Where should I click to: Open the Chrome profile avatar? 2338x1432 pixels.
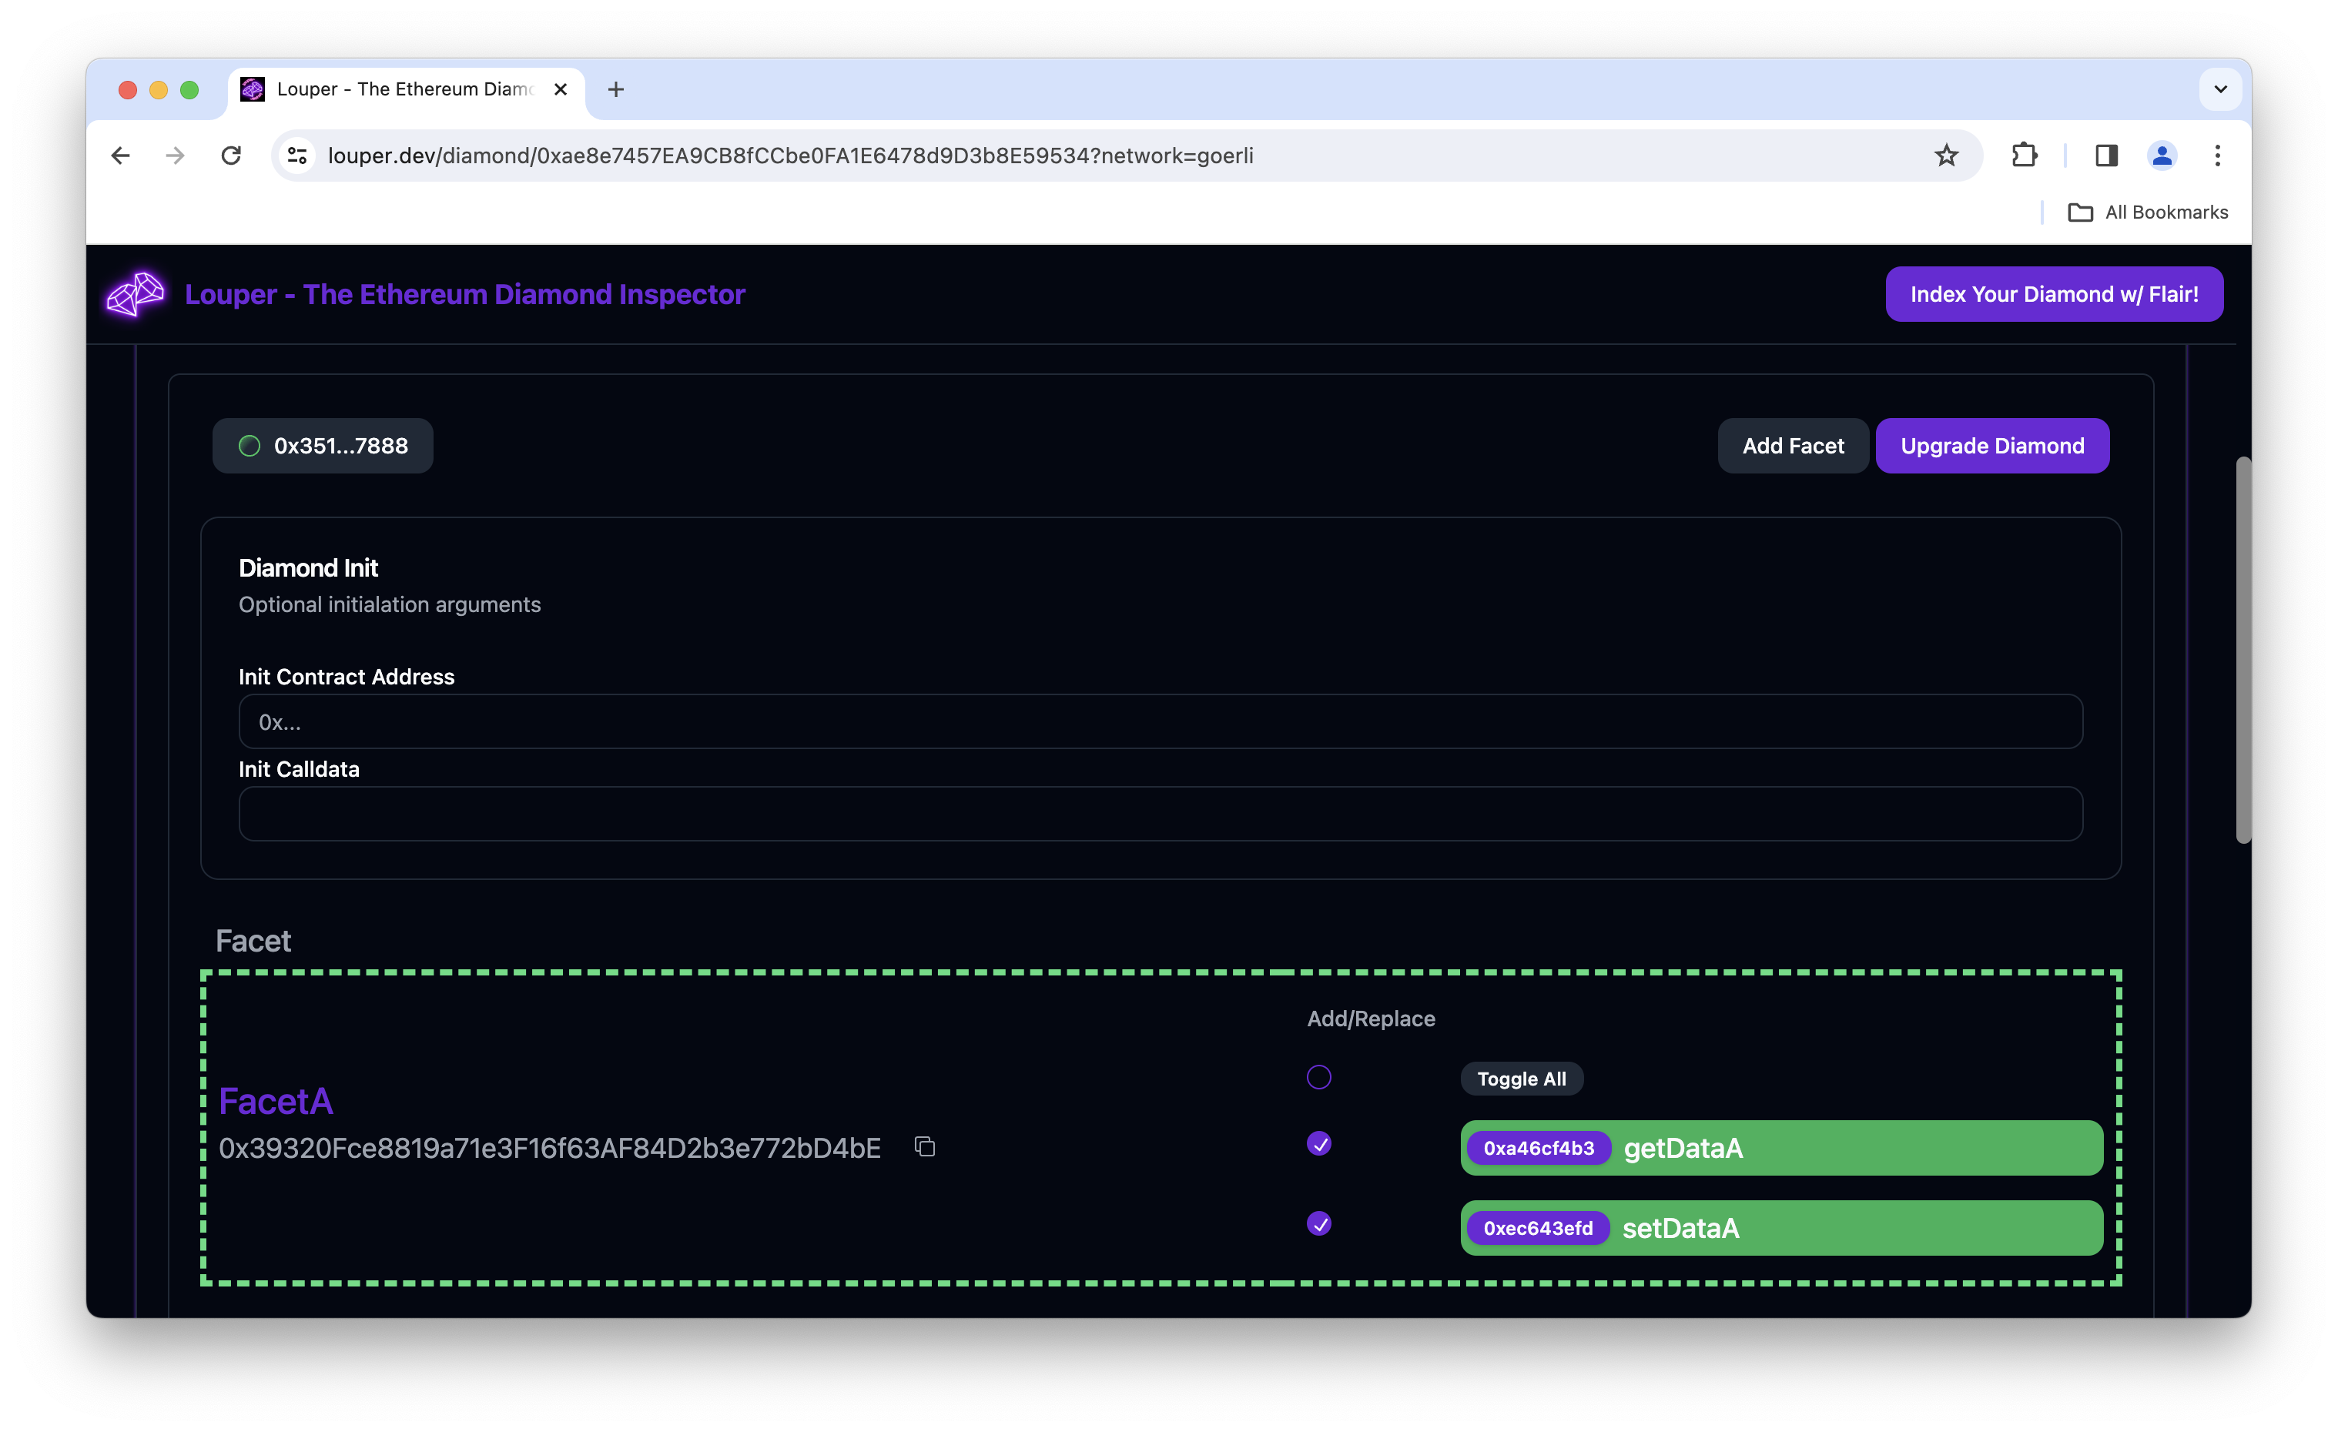pos(2162,156)
